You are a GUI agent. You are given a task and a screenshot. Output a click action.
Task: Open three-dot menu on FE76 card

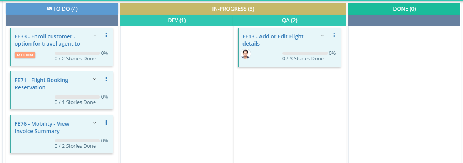coord(106,123)
